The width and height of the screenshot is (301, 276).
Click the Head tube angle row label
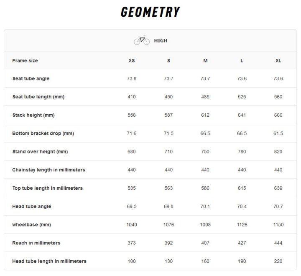coord(32,206)
